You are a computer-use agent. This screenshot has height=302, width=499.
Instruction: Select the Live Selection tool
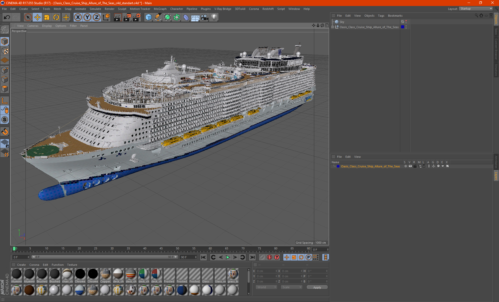coord(28,17)
